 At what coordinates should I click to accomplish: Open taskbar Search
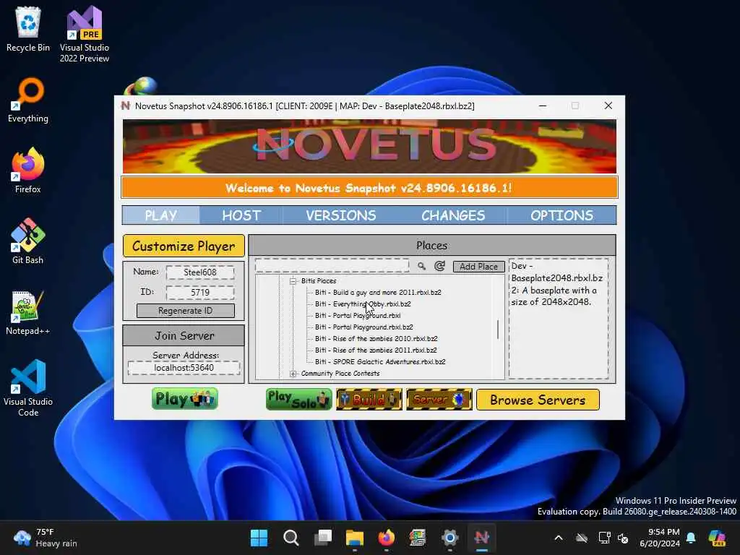point(291,538)
